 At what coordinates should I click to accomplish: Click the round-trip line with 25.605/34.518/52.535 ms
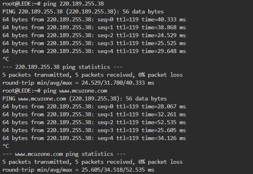(x=78, y=170)
